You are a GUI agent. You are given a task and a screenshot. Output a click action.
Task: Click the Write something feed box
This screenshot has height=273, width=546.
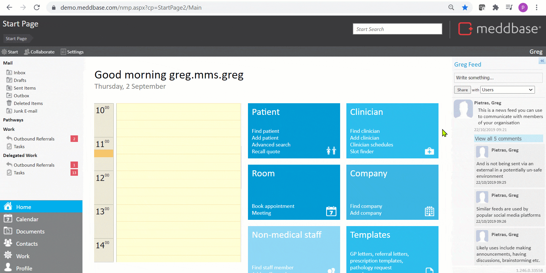[498, 78]
